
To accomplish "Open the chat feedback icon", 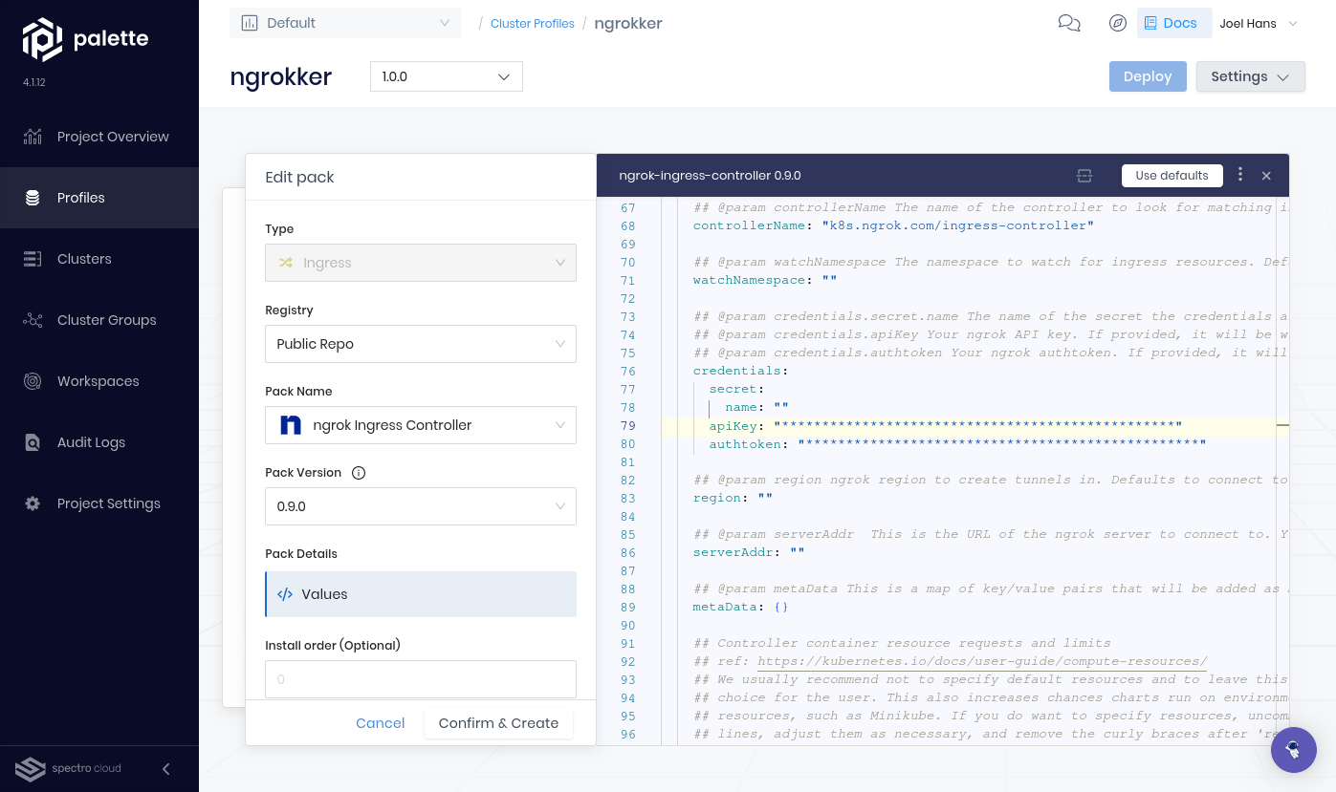I will click(x=1069, y=23).
